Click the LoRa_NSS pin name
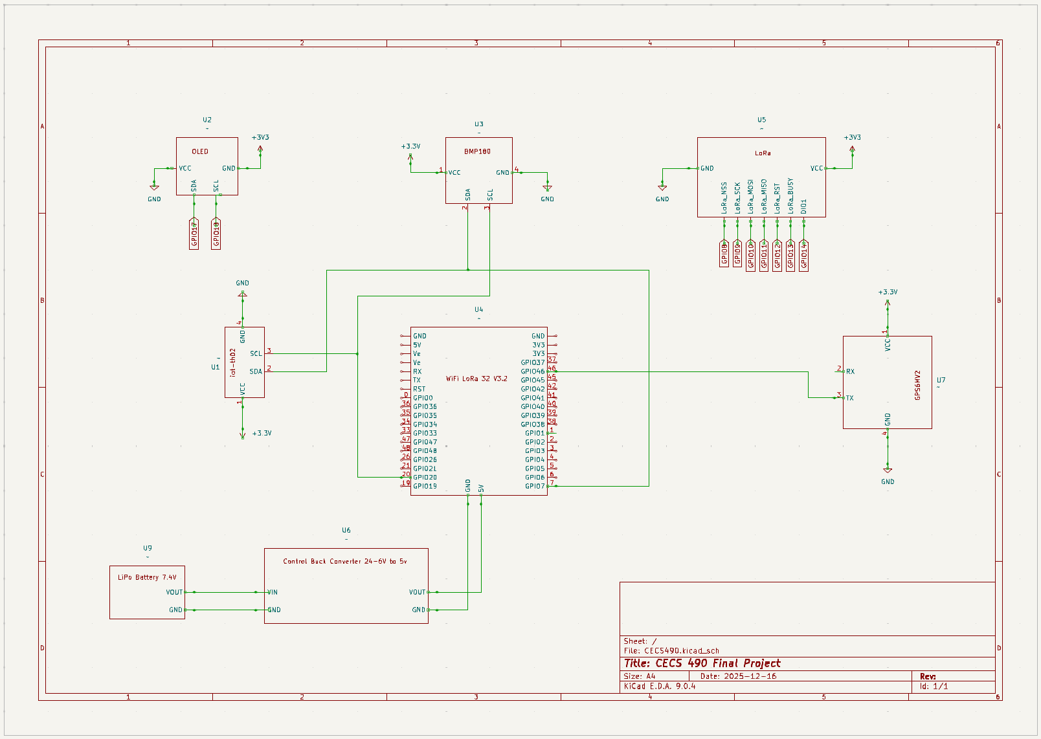Screen dimensions: 1041x739 (724, 197)
